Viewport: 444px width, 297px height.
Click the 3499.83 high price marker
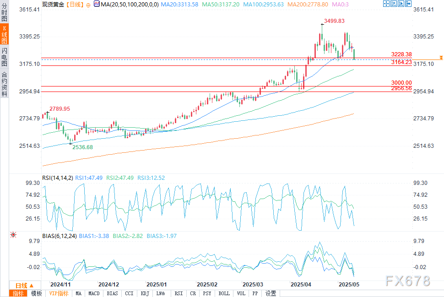[334, 21]
